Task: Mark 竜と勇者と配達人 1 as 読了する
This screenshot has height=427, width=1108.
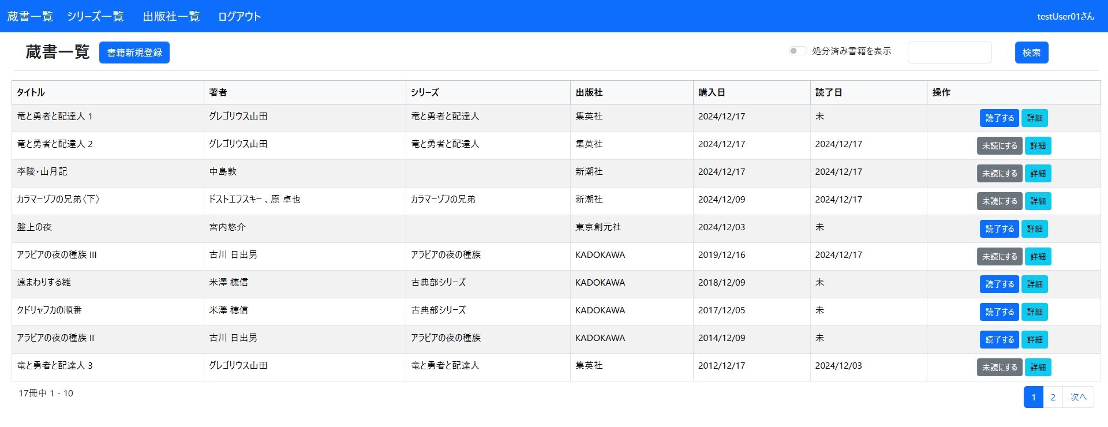Action: 1000,118
